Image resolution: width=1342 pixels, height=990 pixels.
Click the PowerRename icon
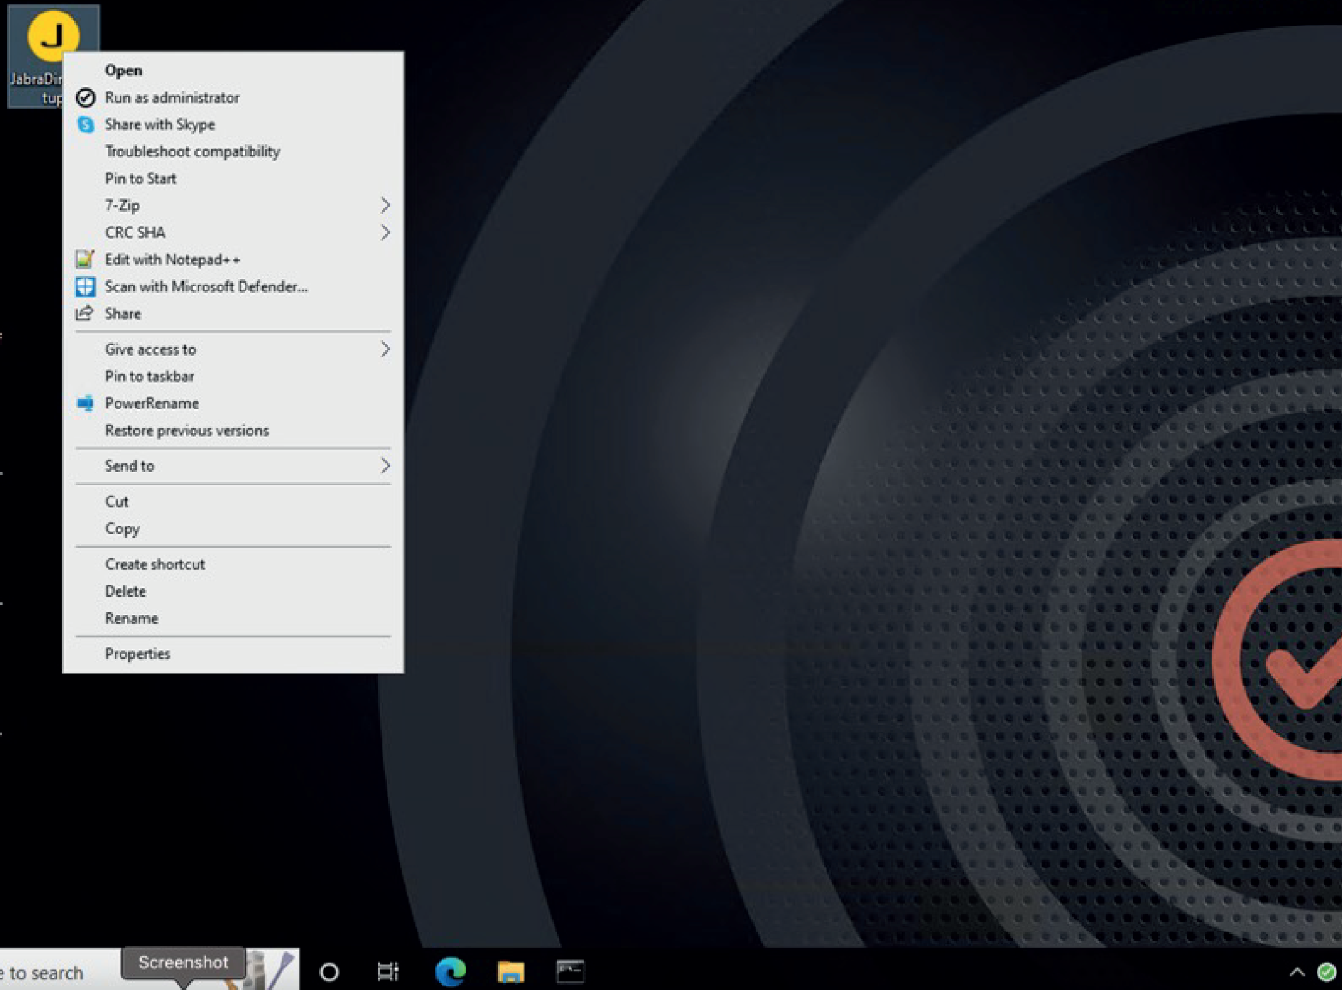coord(85,403)
